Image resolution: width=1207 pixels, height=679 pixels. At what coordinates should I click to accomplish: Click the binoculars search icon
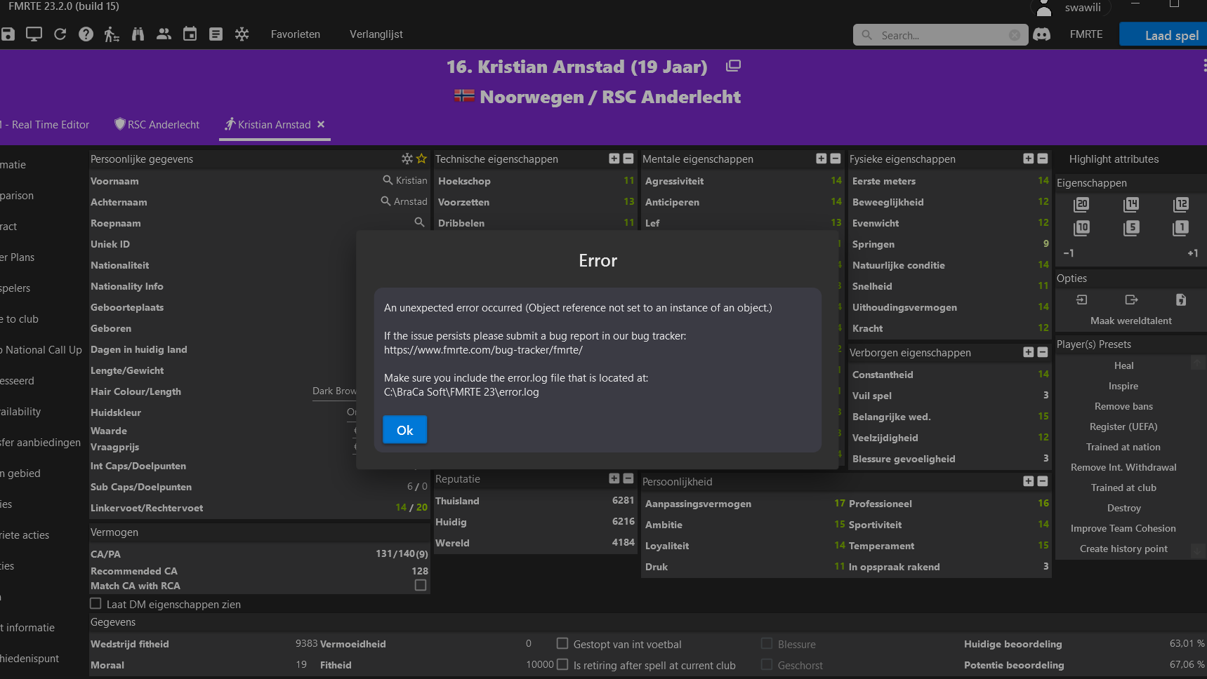[138, 34]
